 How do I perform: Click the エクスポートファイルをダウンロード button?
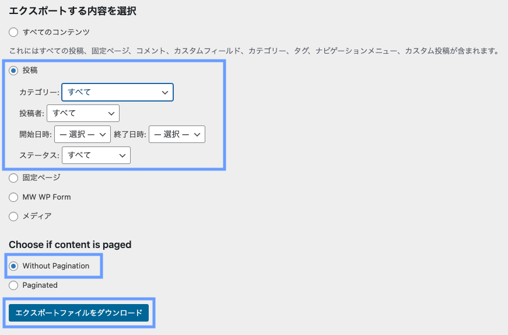pos(79,313)
